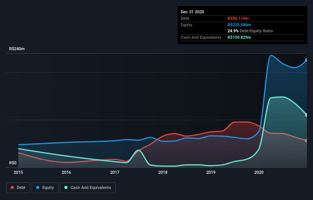
Task: Select the 2015 axis label
Action: [18, 172]
